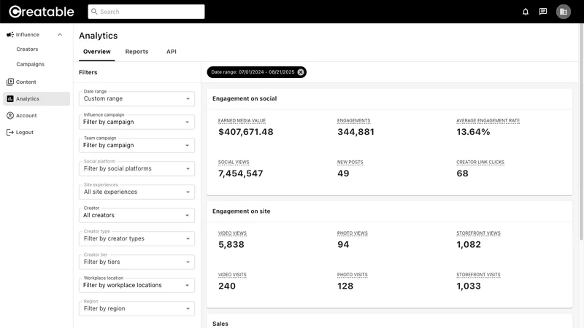The image size is (584, 328).
Task: Open the Region filter dropdown
Action: click(x=137, y=308)
